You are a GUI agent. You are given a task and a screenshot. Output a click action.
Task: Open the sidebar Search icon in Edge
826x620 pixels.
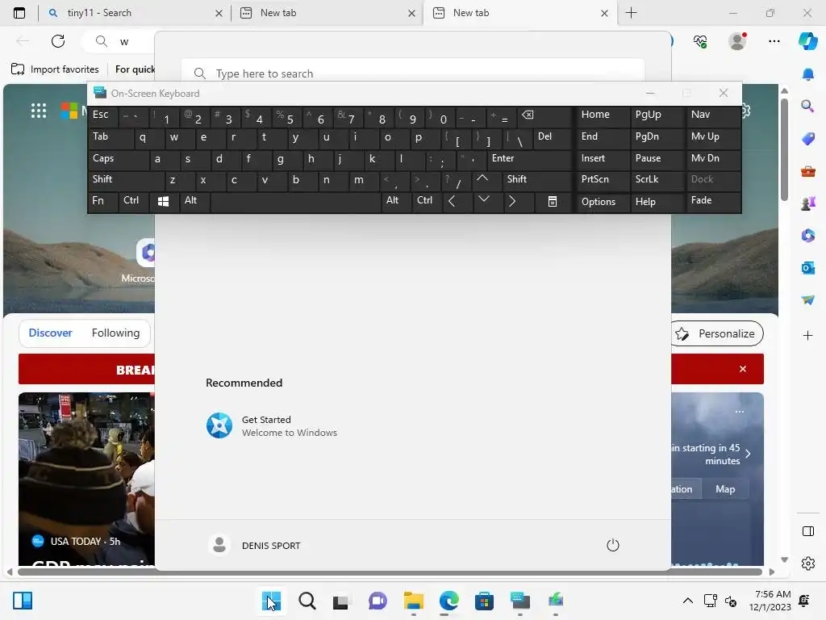tap(807, 106)
